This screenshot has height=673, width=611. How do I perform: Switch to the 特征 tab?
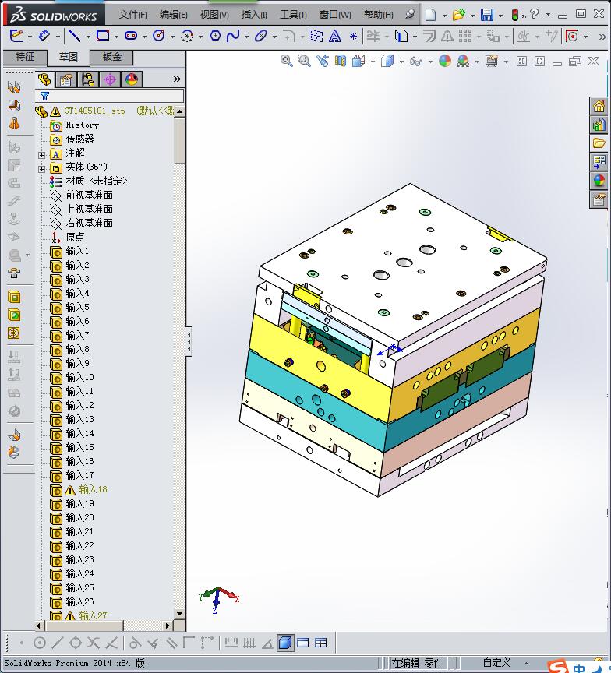click(25, 57)
